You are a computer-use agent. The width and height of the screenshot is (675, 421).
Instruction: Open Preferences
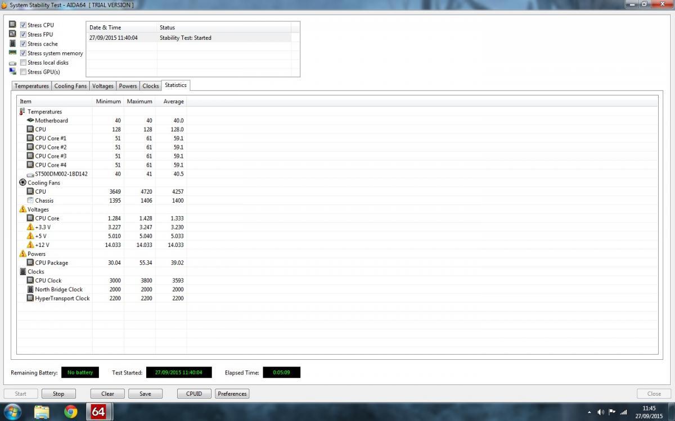232,393
